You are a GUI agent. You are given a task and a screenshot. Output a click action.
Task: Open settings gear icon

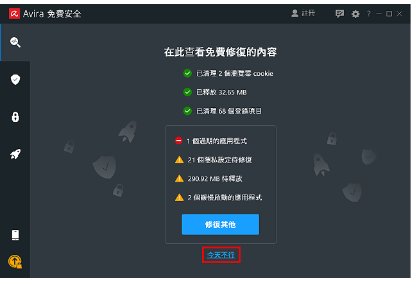355,14
